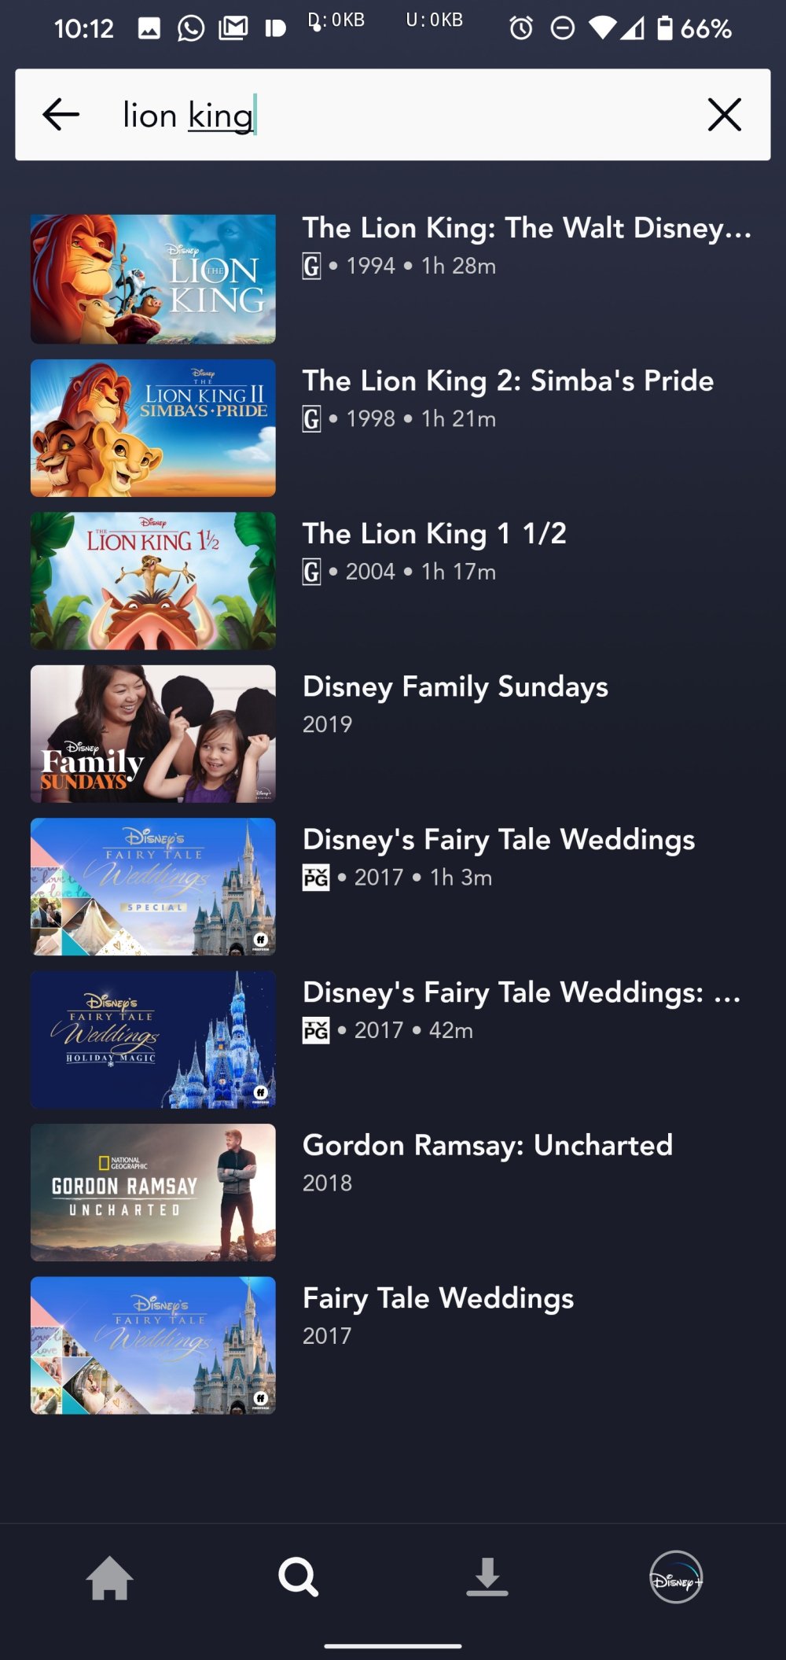The height and width of the screenshot is (1660, 786).
Task: Open The Lion King 1994 poster thumbnail
Action: [x=153, y=279]
